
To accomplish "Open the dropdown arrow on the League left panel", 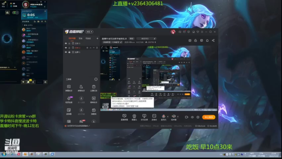I will click(x=15, y=67).
